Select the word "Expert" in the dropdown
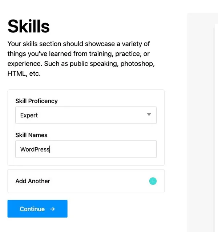Screen dimensions: 218x232 click(29, 115)
